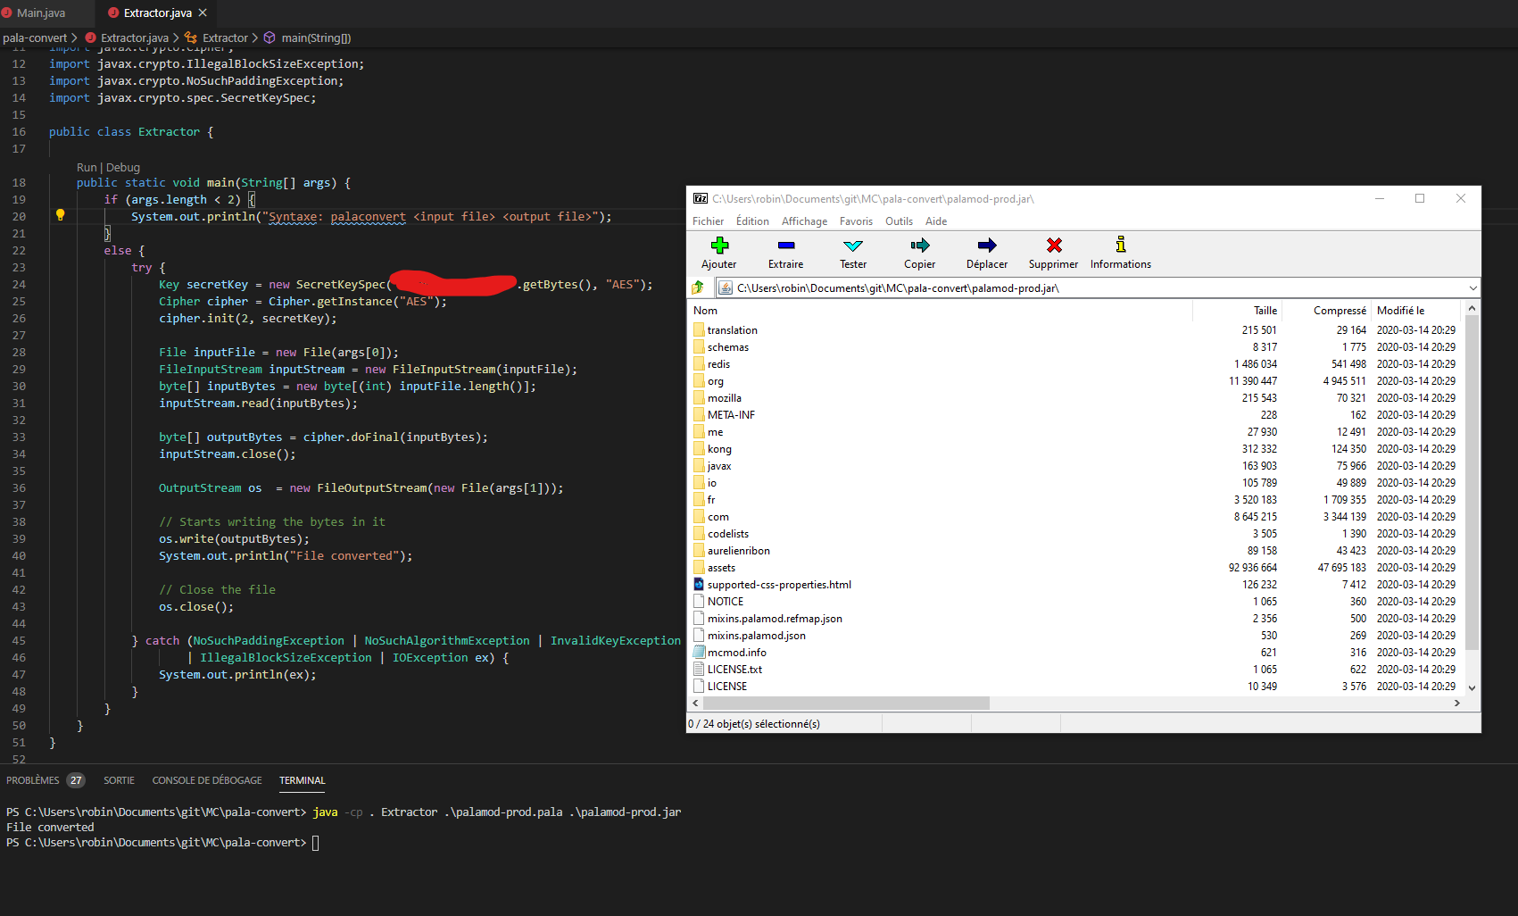Click the vertical scrollbar of the file list
The width and height of the screenshot is (1518, 916).
pos(1472,482)
